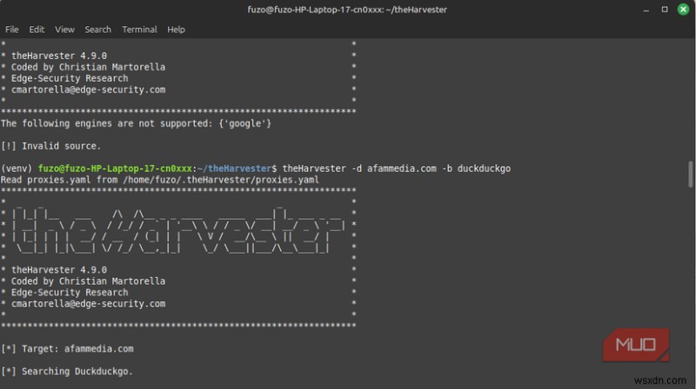The image size is (696, 389).
Task: Open the Terminal menu
Action: click(x=139, y=30)
